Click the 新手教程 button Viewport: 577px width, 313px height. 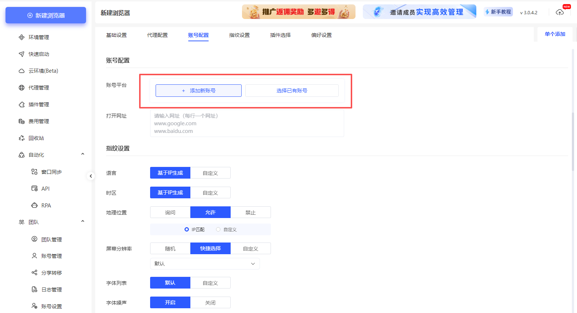click(498, 12)
